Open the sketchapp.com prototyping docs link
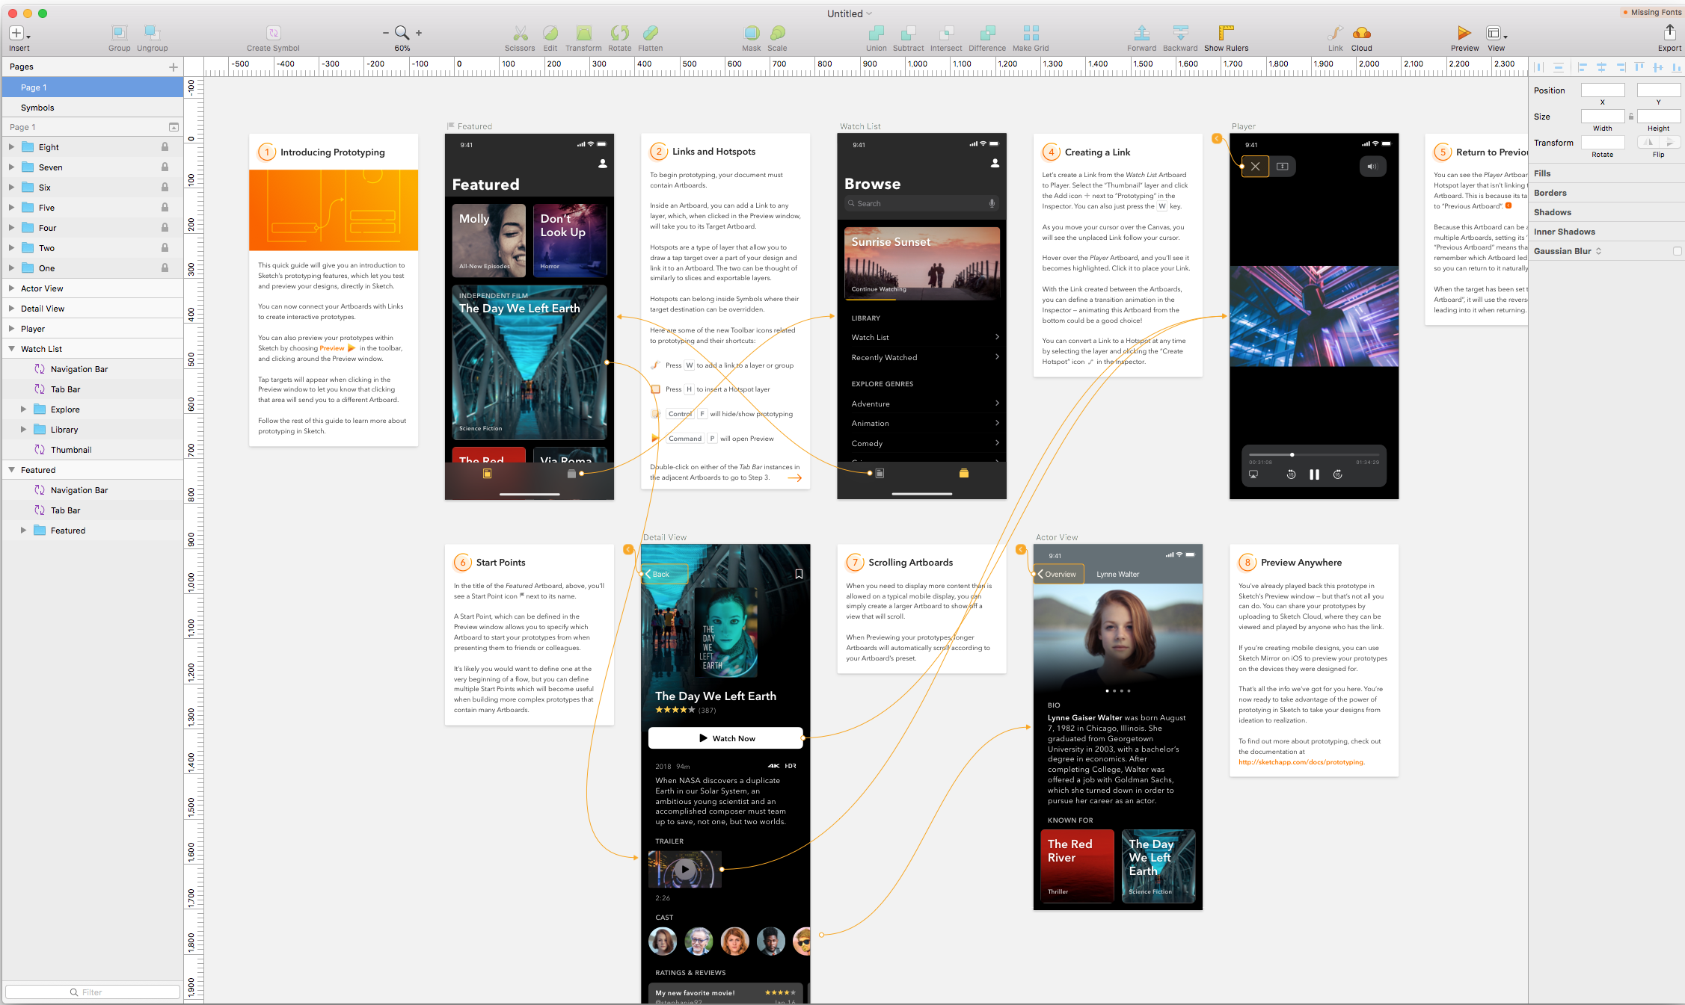1685x1005 pixels. tap(1301, 762)
